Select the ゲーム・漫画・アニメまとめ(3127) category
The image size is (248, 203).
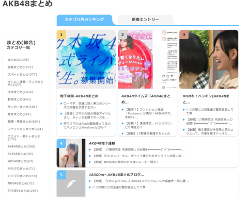(x=25, y=83)
